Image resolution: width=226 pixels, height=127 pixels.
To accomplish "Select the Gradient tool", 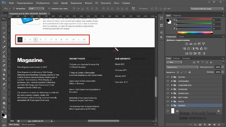I will click(4, 70).
